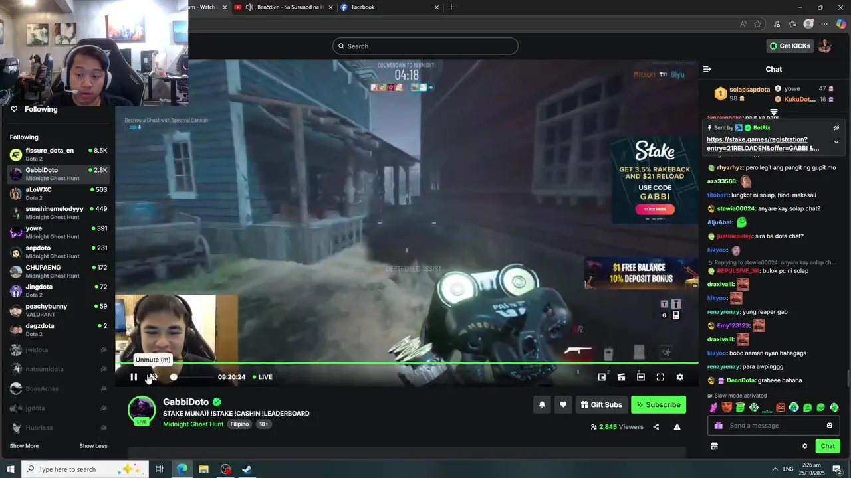The height and width of the screenshot is (478, 851).
Task: Jump to LIVE in the player
Action: (261, 377)
